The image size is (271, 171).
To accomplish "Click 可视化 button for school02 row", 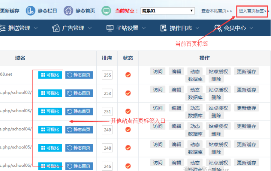I will pos(50,93).
